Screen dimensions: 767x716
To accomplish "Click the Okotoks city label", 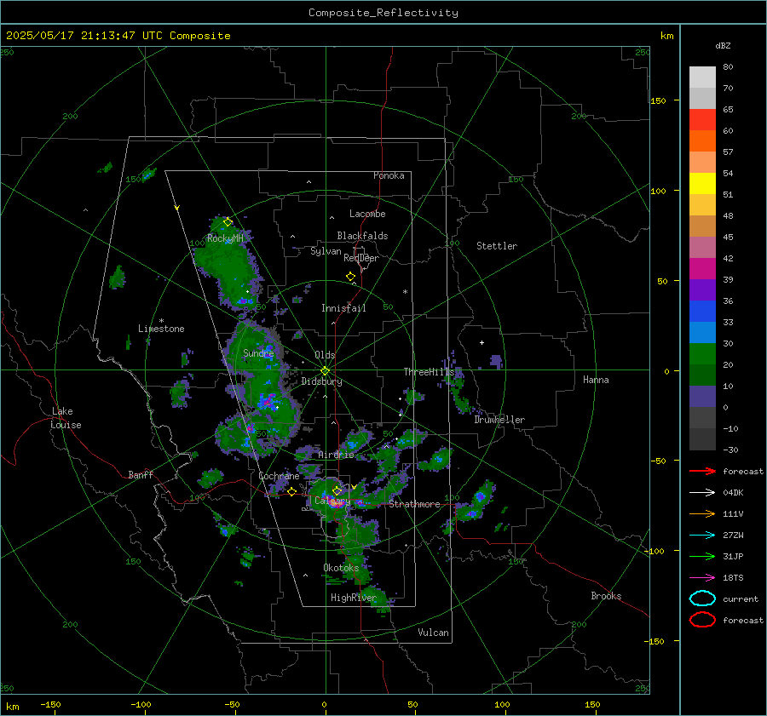I will click(341, 568).
